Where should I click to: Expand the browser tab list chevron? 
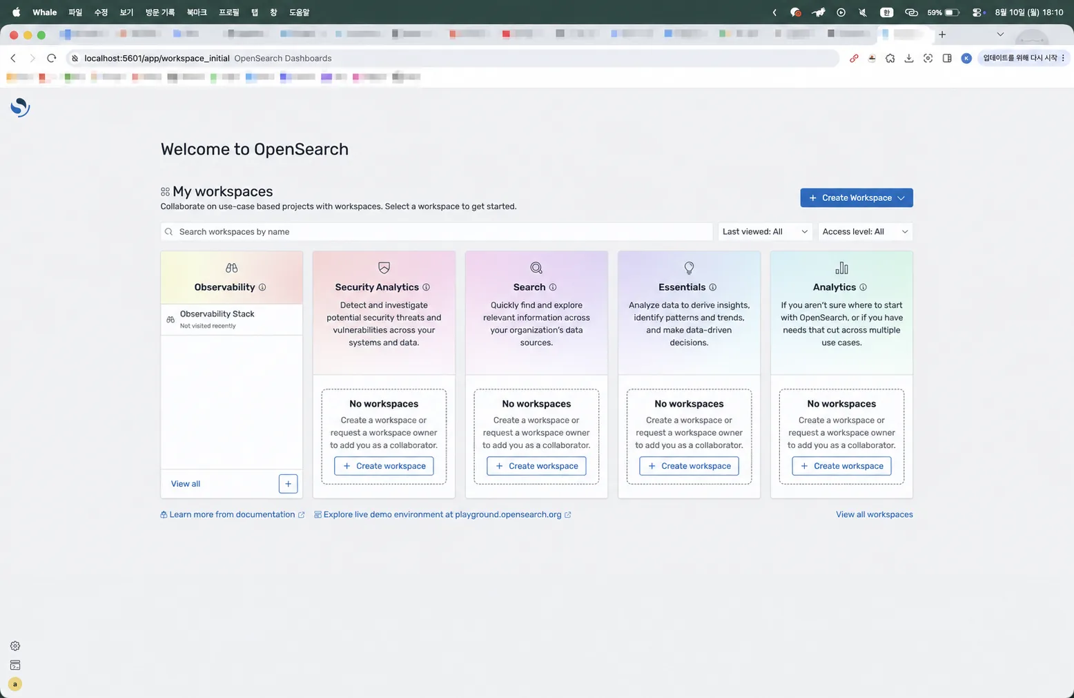pos(1000,34)
